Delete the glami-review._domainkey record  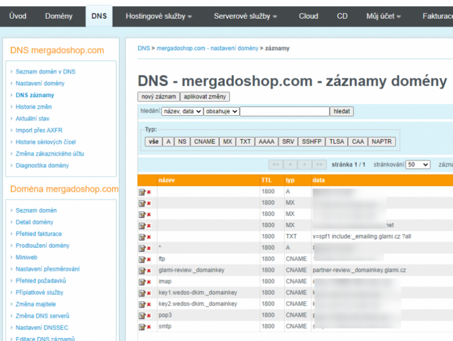pos(149,271)
